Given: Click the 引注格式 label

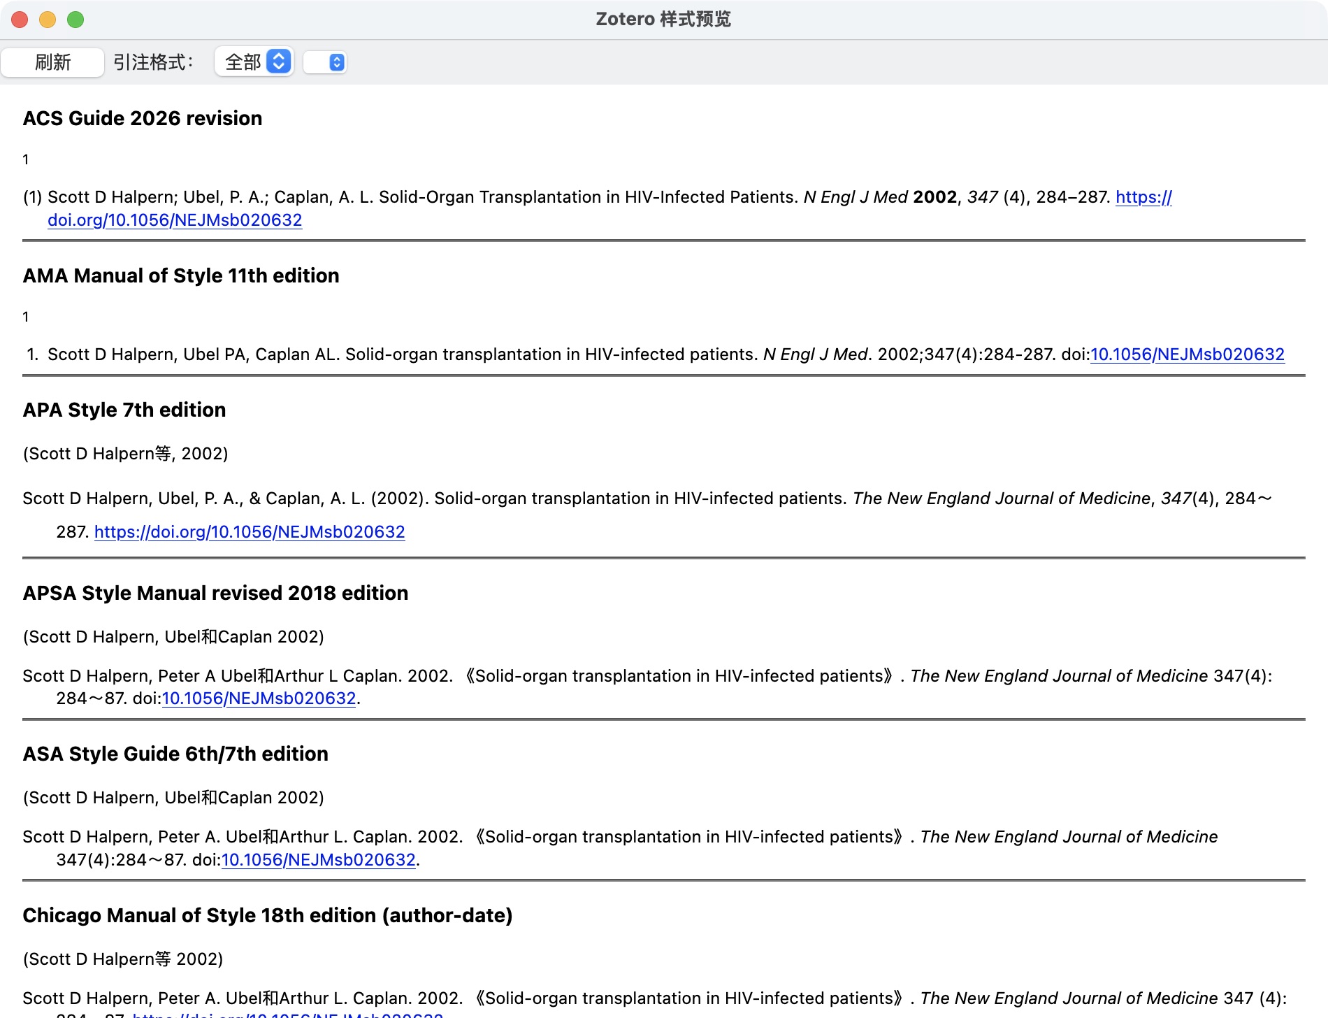Looking at the screenshot, I should [x=153, y=62].
